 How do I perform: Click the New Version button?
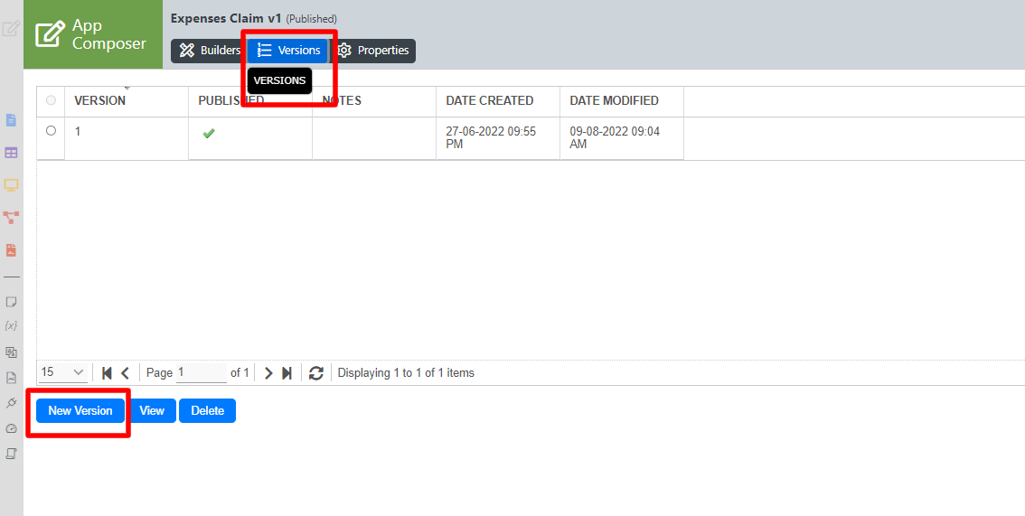80,411
